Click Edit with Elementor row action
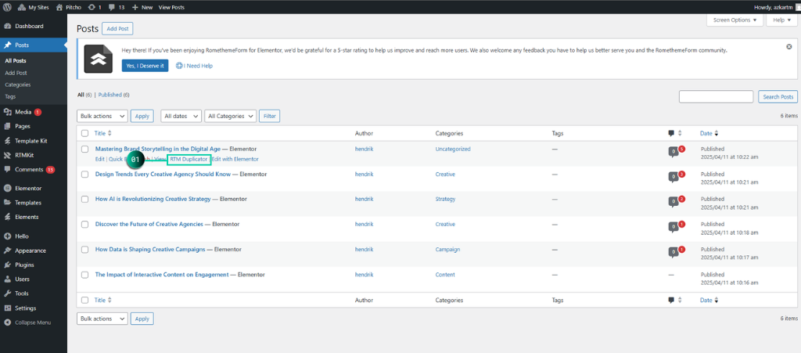 pos(235,160)
